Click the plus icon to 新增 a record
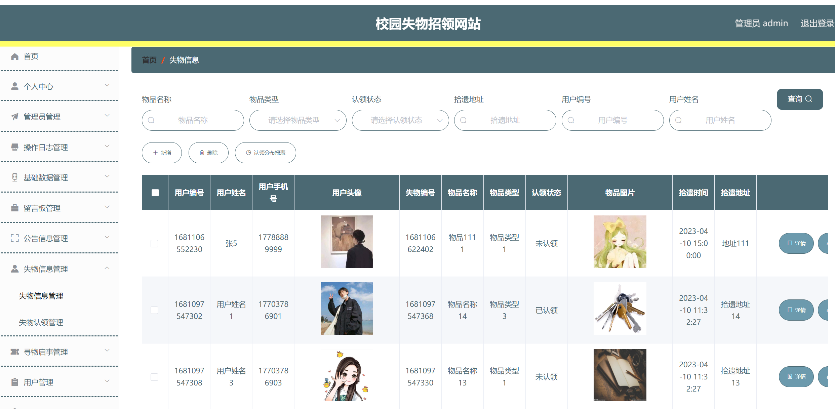The image size is (835, 409). (155, 153)
